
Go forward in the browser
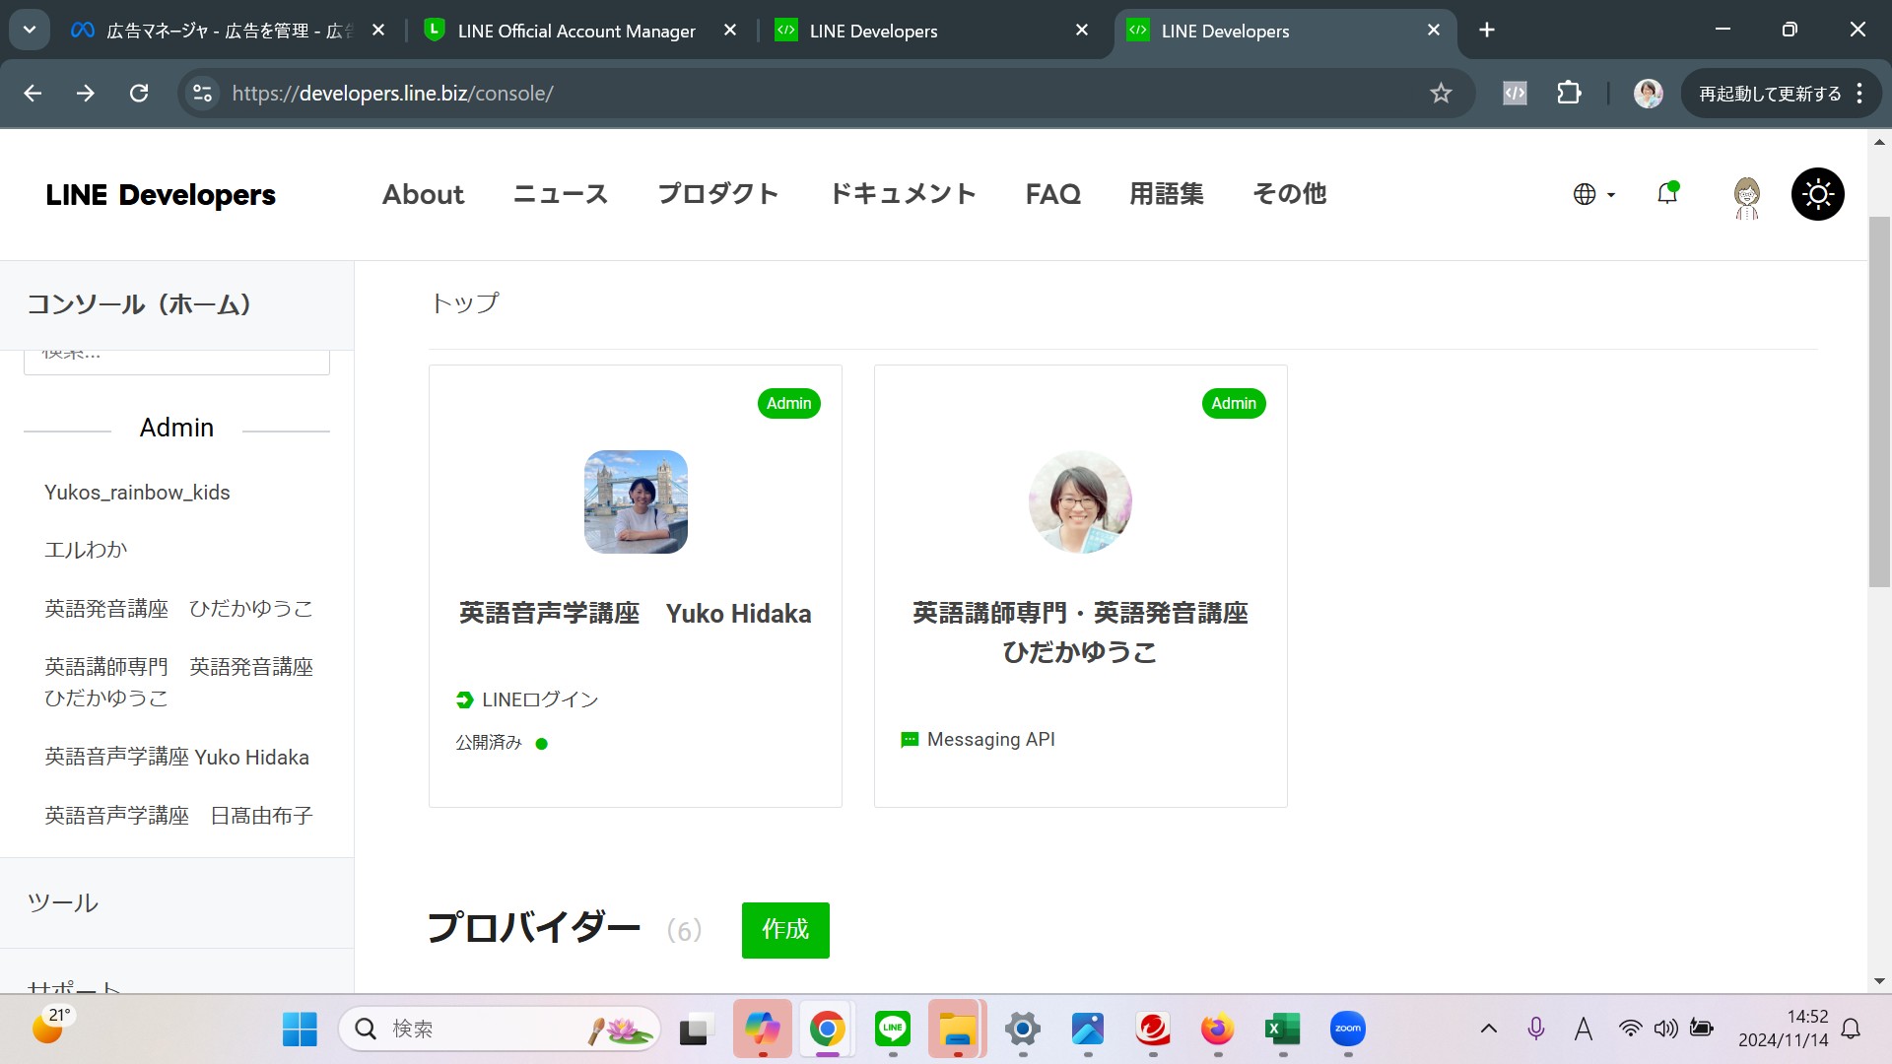pos(86,93)
